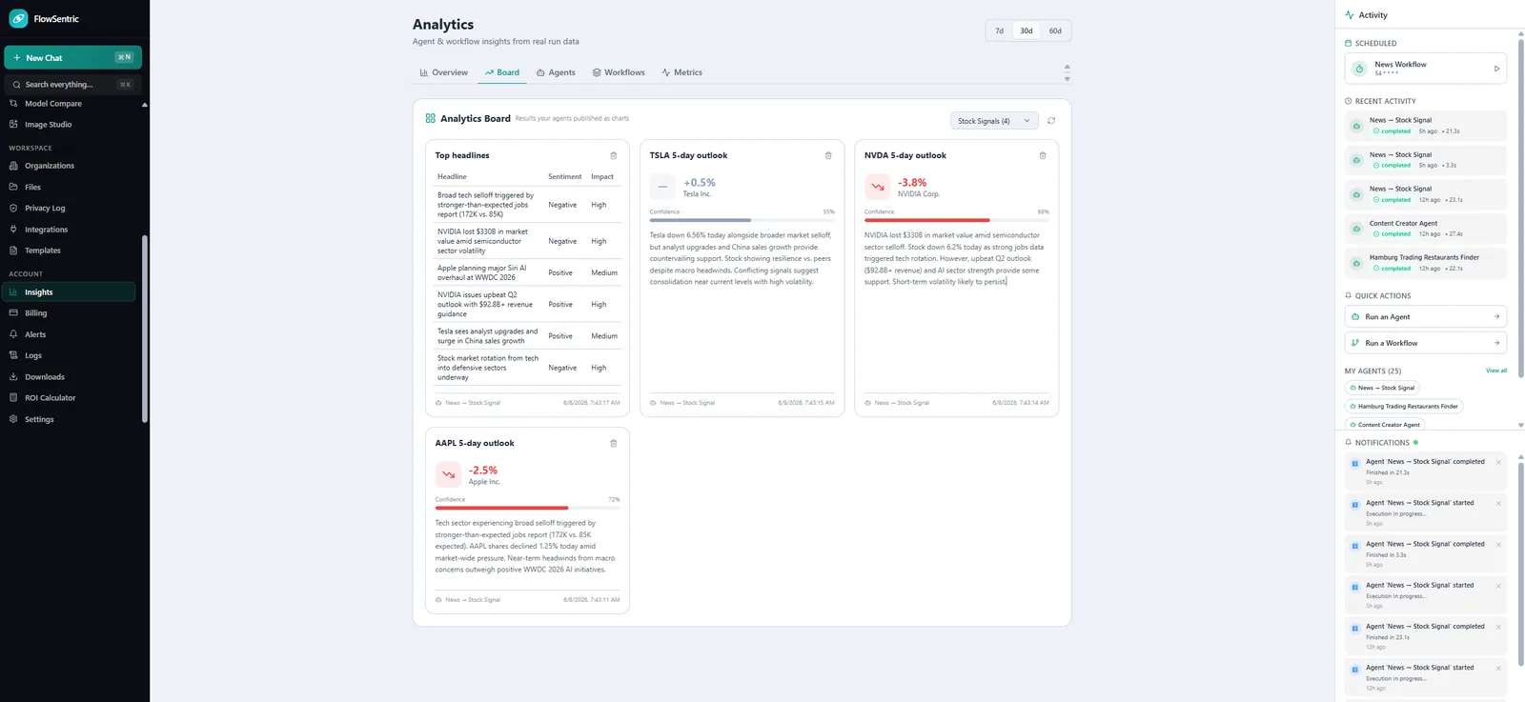Open Files section
Viewport: 1525px width, 702px height.
32,187
